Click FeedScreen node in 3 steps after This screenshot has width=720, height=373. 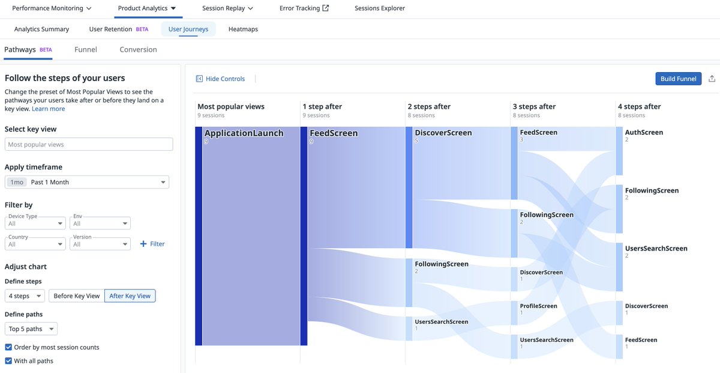[514, 163]
